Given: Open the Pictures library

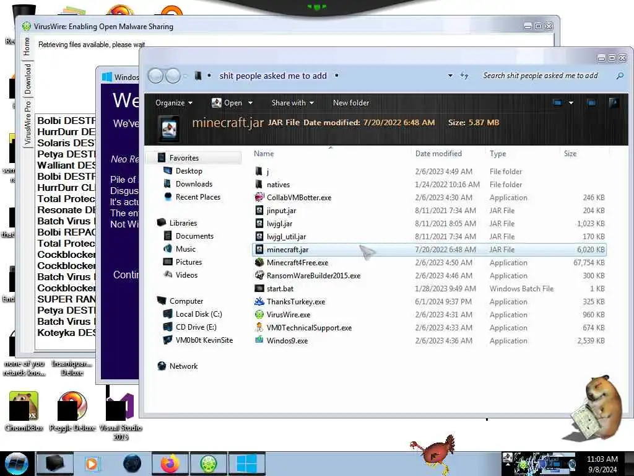Looking at the screenshot, I should (x=189, y=262).
